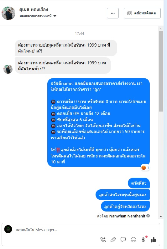Click สุเมธ ทองเรือง's header profile picture
The image size is (167, 249).
click(8, 13)
